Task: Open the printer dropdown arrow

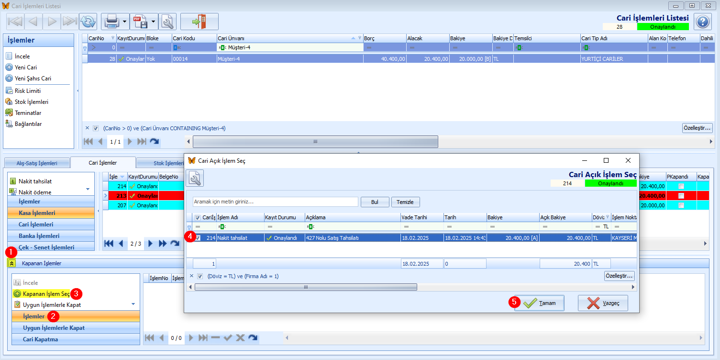Action: pyautogui.click(x=124, y=22)
